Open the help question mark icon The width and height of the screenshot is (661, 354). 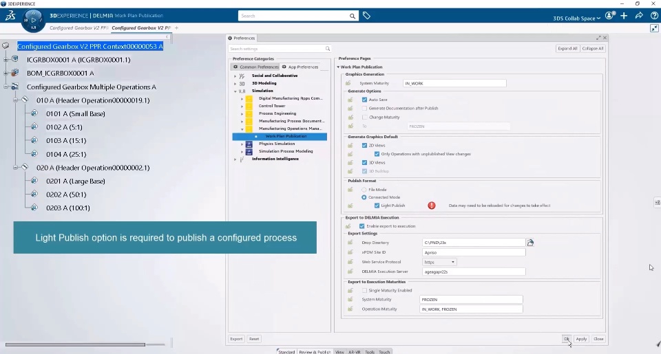(x=654, y=16)
